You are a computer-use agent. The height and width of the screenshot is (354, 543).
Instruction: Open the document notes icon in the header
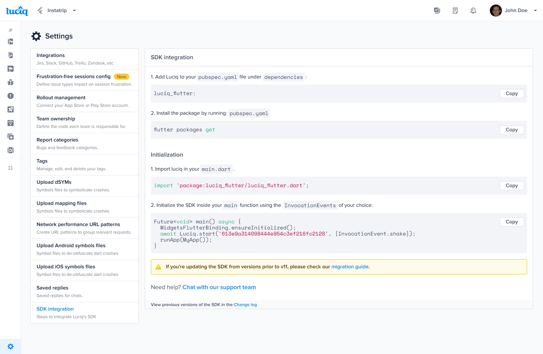(x=455, y=11)
